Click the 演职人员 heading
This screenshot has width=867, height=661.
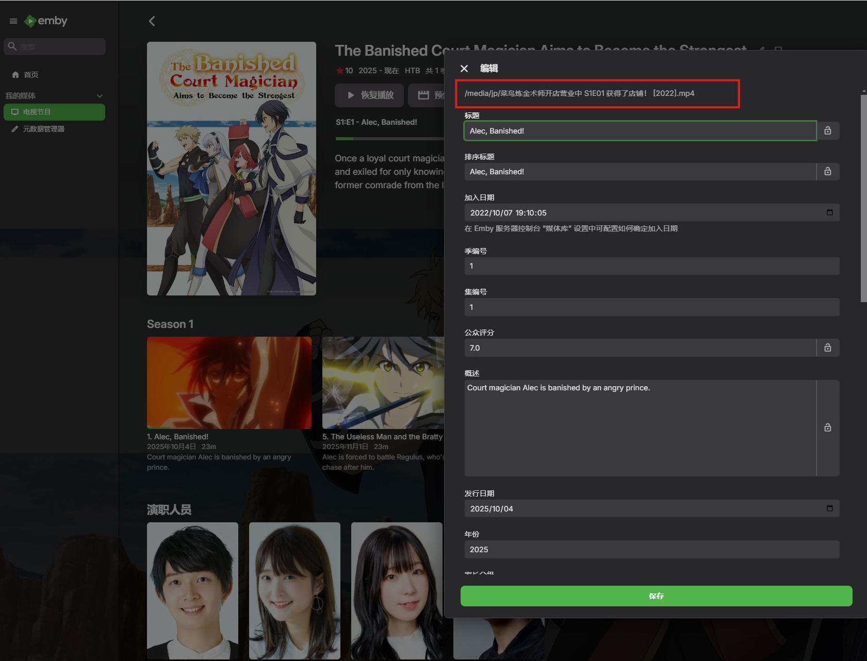tap(169, 510)
